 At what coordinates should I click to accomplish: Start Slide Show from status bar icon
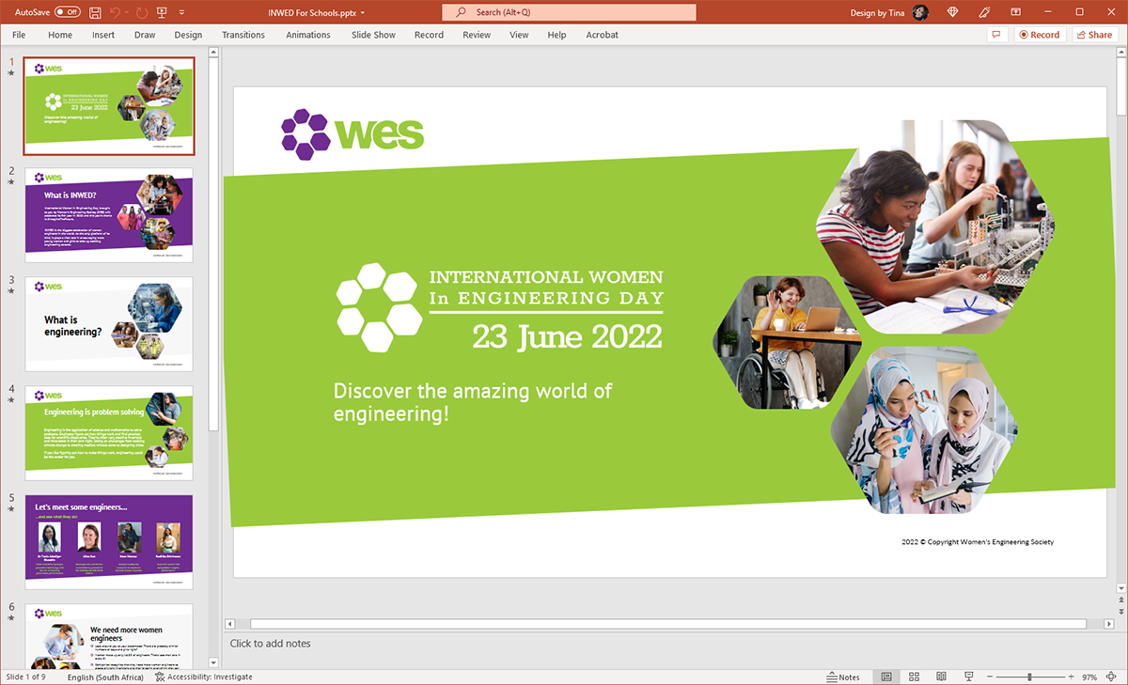click(x=968, y=677)
